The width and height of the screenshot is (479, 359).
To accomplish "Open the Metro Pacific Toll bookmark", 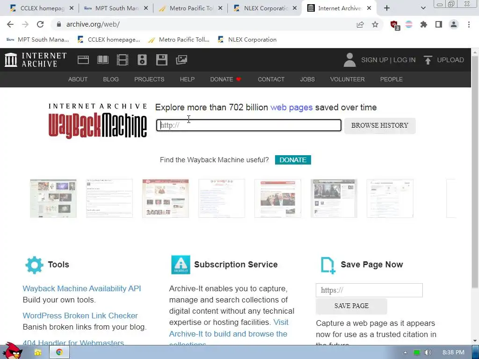I will click(x=179, y=40).
